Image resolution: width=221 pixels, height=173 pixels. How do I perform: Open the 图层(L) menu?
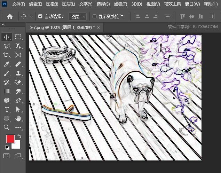point(69,4)
